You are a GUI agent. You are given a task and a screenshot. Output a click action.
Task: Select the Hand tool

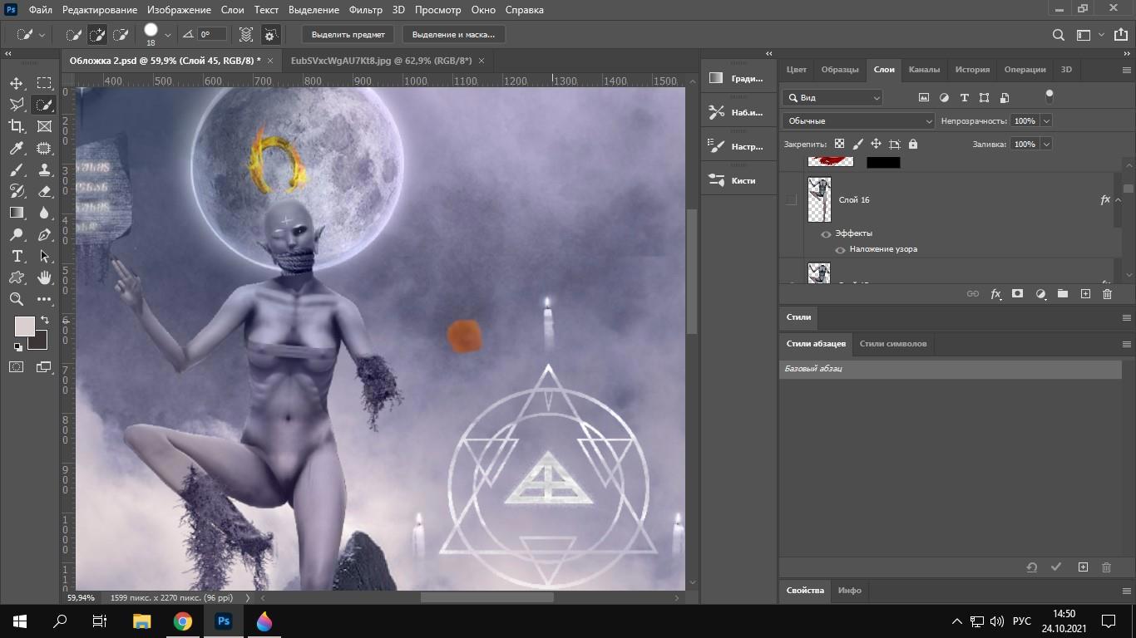[x=45, y=277]
